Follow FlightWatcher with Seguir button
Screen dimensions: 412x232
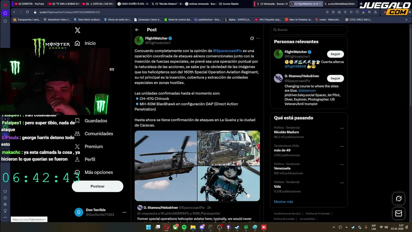click(335, 54)
